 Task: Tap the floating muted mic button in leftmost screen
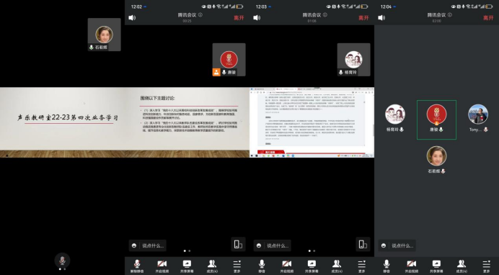pyautogui.click(x=62, y=261)
